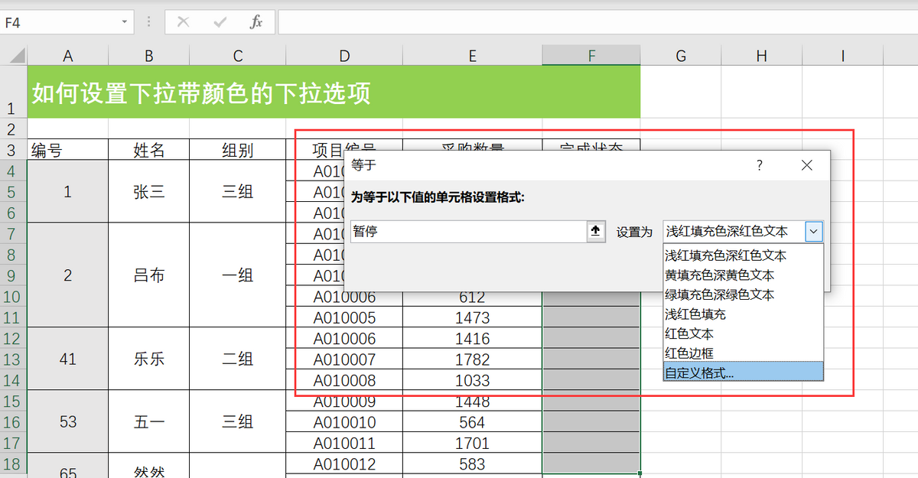Click the 编号 header cell

click(68, 150)
